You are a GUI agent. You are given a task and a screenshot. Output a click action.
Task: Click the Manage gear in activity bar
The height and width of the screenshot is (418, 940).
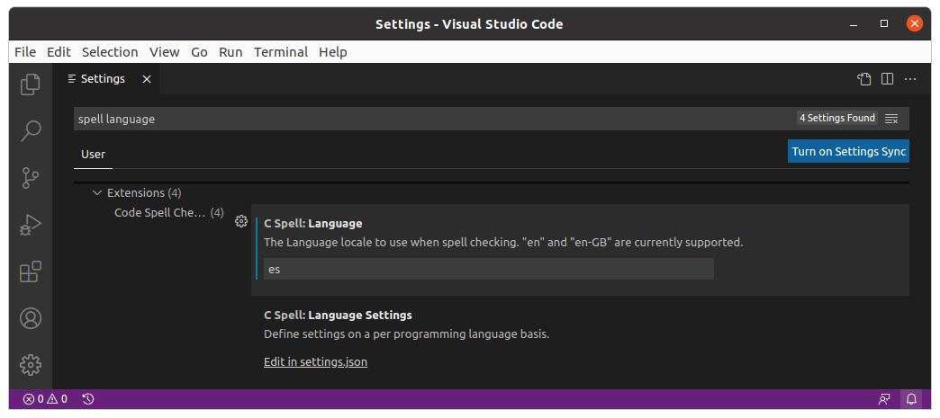pyautogui.click(x=31, y=364)
